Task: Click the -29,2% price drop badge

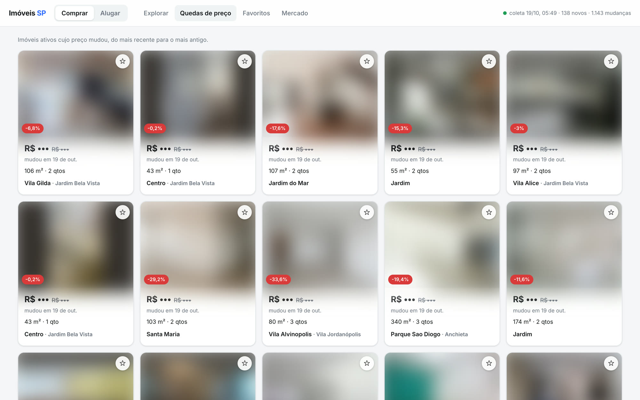Action: pos(156,279)
